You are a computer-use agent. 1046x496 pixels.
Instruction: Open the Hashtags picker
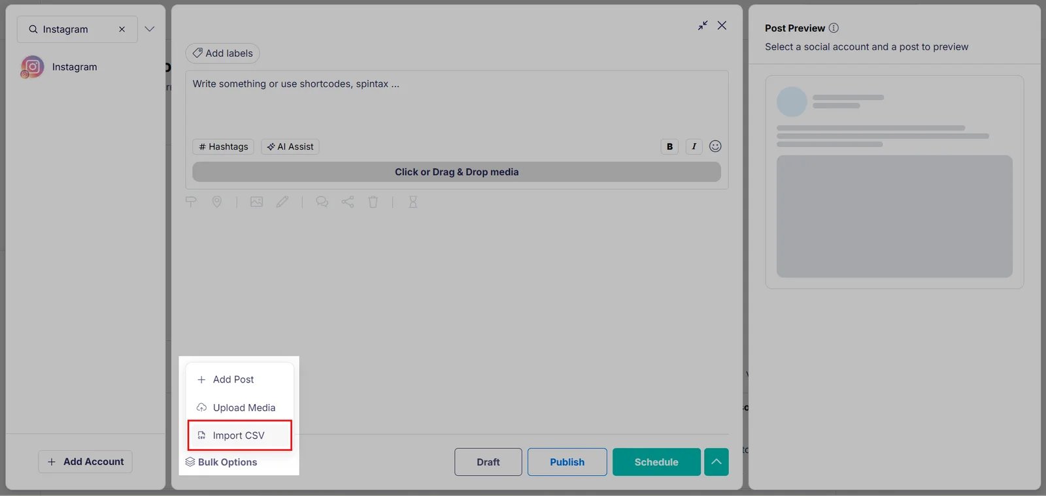click(x=224, y=147)
